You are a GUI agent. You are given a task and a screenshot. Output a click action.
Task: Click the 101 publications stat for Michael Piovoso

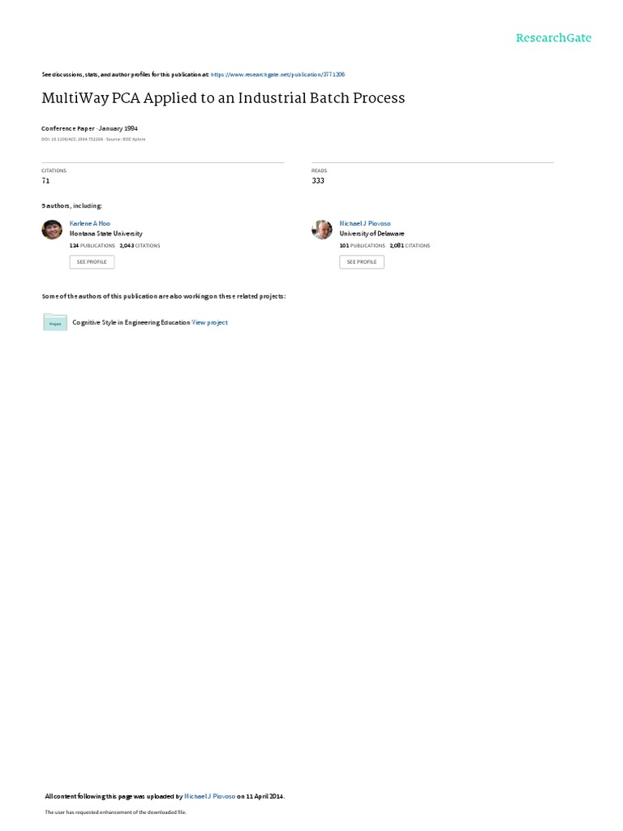pos(363,246)
